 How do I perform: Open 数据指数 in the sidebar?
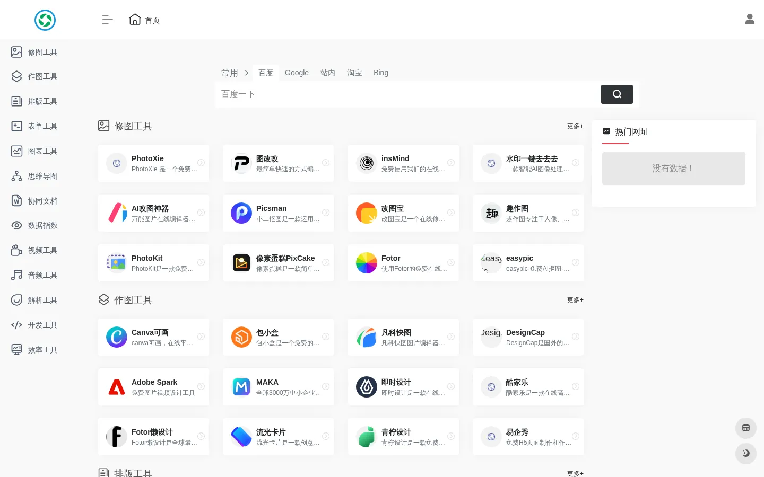34,225
